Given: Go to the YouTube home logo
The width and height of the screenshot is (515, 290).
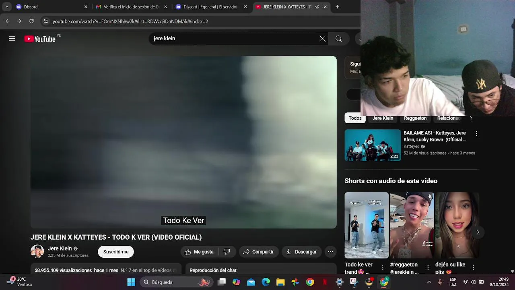Looking at the screenshot, I should click(x=40, y=39).
